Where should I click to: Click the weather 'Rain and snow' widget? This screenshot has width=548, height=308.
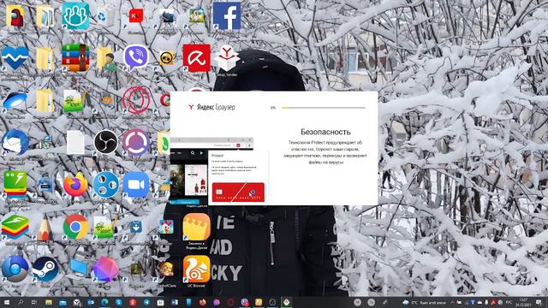(425, 302)
